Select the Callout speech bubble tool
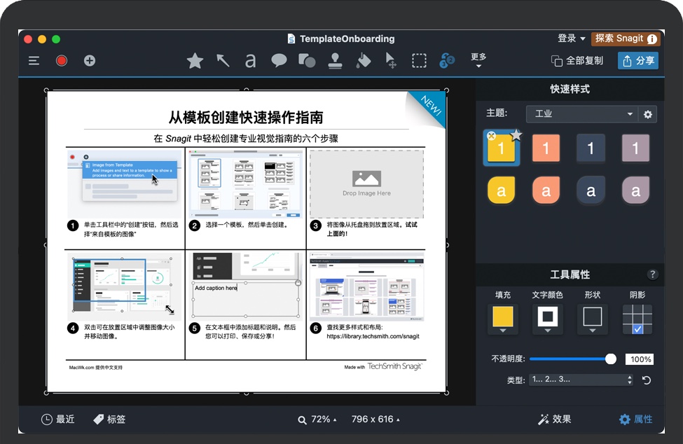This screenshot has width=683, height=444. click(279, 61)
